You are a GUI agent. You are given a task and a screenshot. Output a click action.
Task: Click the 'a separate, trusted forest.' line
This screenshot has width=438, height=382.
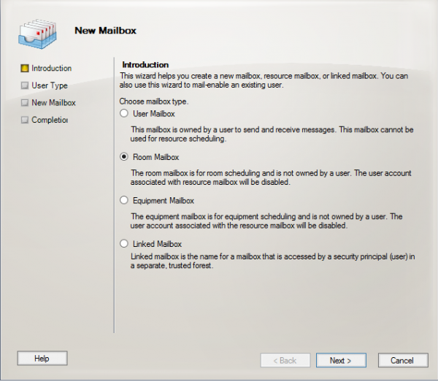tap(172, 265)
